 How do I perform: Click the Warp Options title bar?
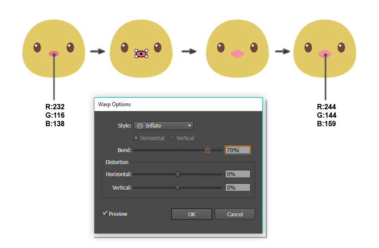coord(178,104)
